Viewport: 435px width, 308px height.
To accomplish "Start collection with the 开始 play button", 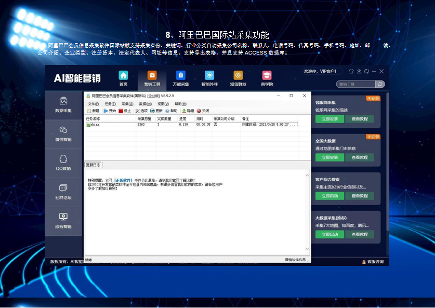I will [110, 111].
